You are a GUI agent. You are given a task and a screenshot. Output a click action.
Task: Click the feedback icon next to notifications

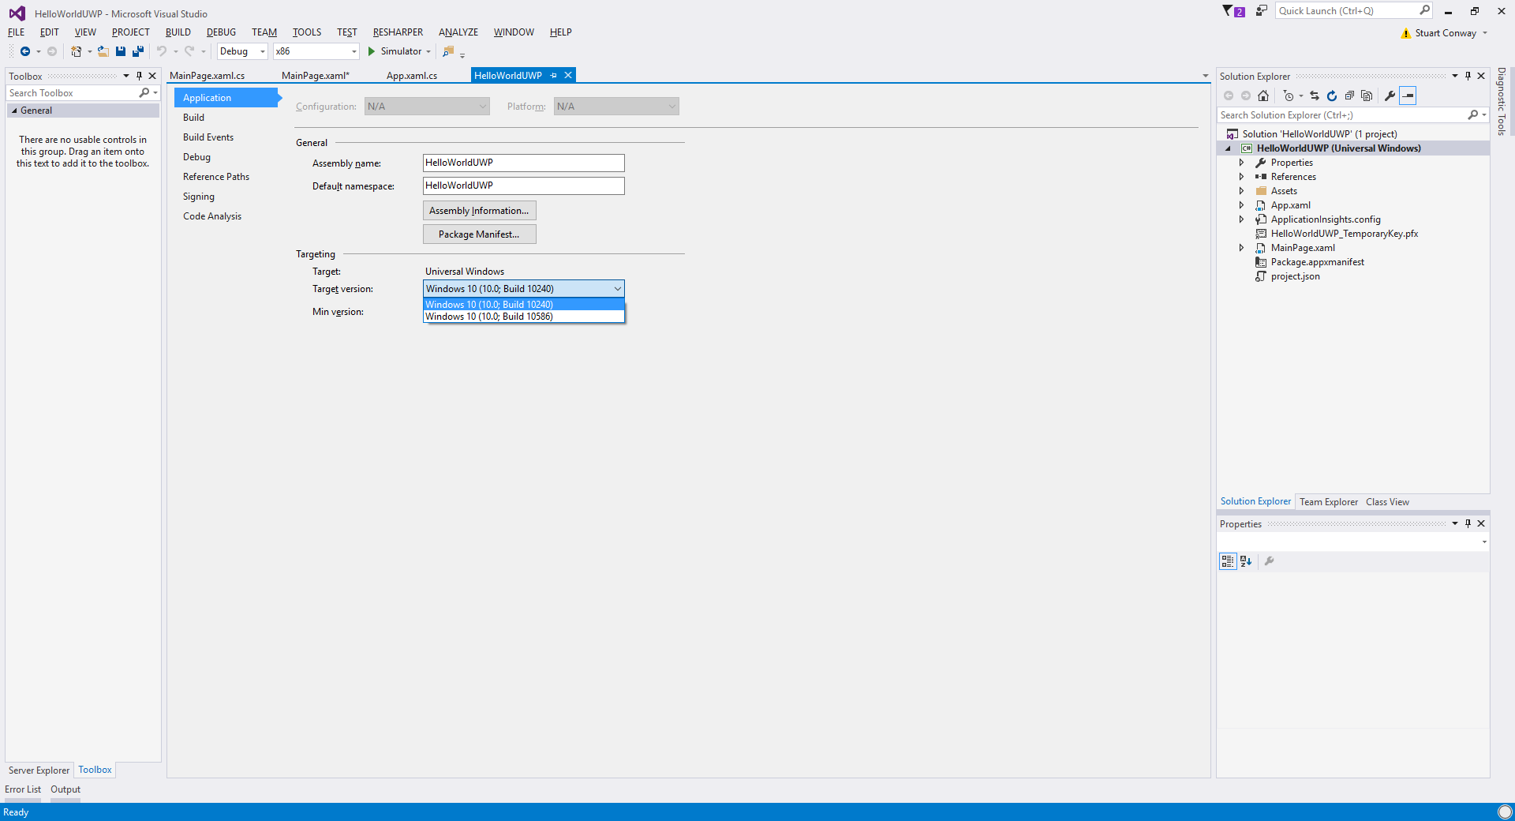[x=1262, y=11]
